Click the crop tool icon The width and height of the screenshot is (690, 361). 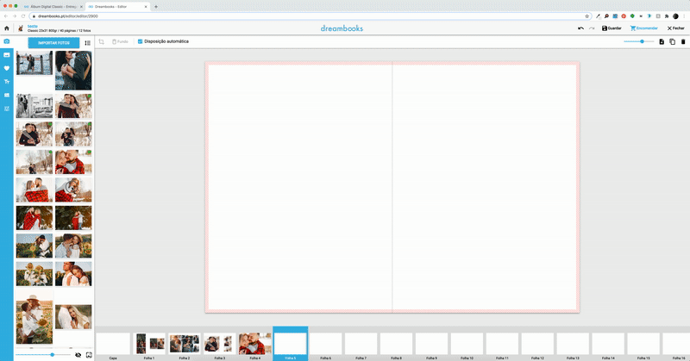(101, 41)
